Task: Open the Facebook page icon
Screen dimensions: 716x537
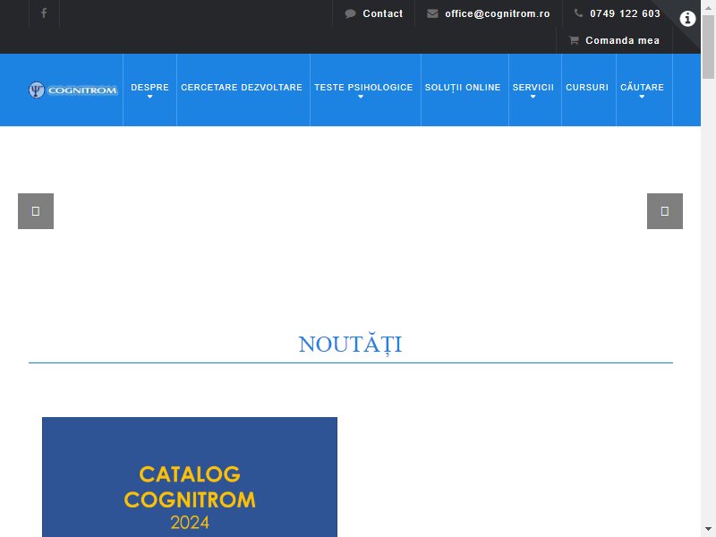Action: tap(44, 13)
